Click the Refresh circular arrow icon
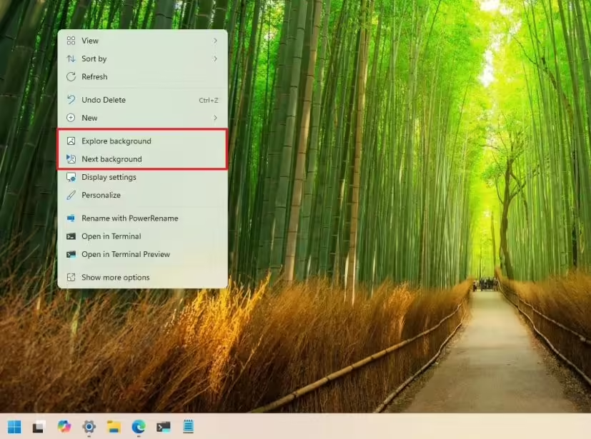 click(x=71, y=76)
